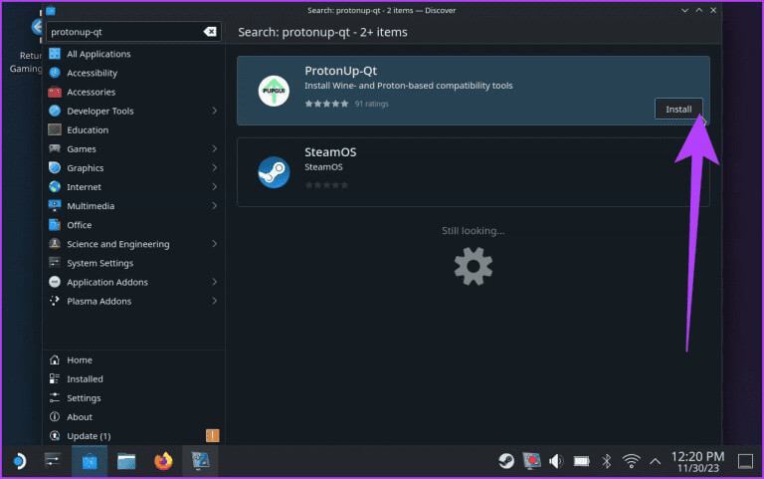Open the Discover Settings page
The image size is (764, 479).
(x=133, y=398)
